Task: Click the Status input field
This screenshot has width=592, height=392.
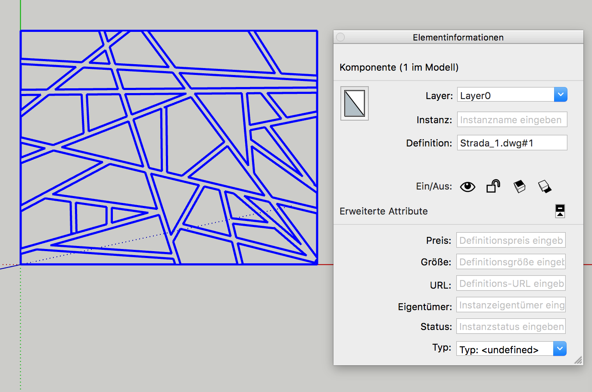Action: point(511,327)
